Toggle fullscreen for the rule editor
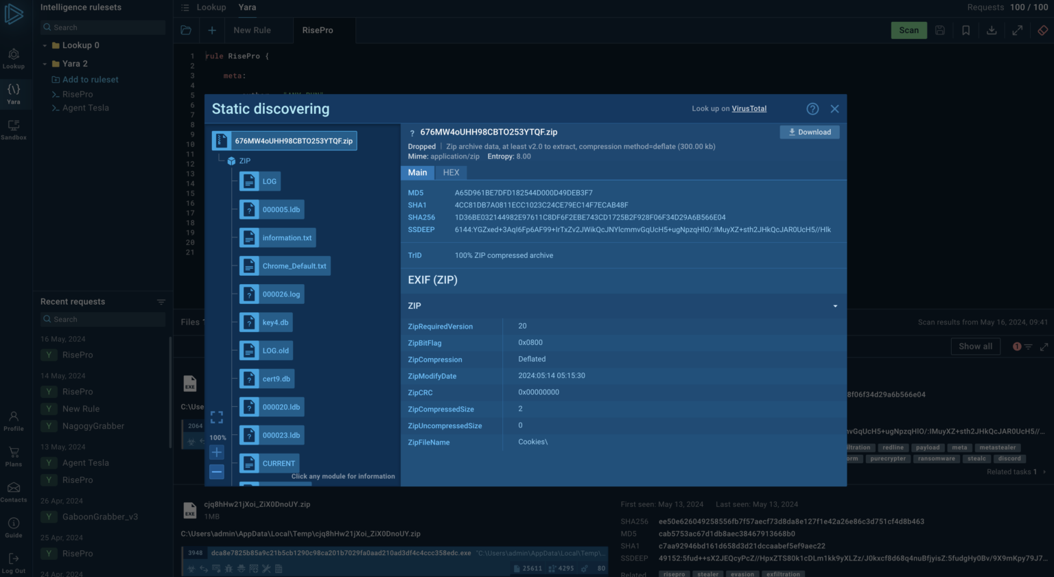Image resolution: width=1054 pixels, height=577 pixels. click(1018, 30)
